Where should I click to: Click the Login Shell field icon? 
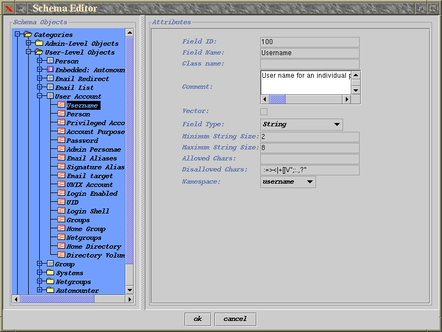pyautogui.click(x=61, y=211)
